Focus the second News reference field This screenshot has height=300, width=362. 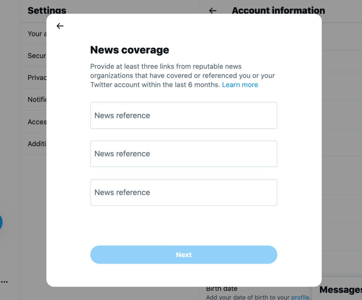pyautogui.click(x=183, y=154)
